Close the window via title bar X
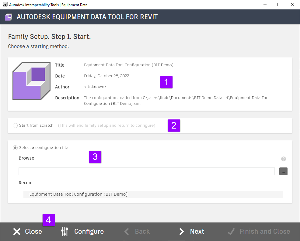This screenshot has height=241, width=300. pos(292,5)
